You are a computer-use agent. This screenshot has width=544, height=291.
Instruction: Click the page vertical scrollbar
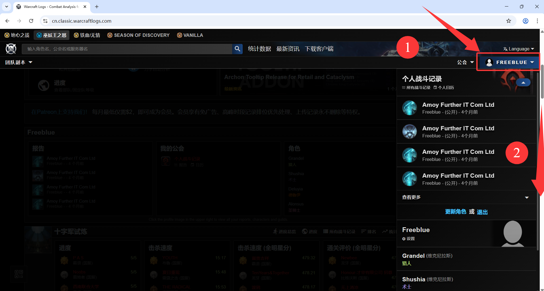tap(542, 82)
